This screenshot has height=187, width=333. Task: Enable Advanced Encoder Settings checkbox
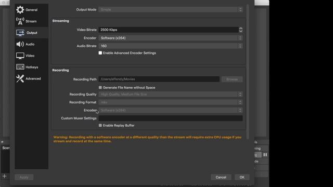coord(100,53)
